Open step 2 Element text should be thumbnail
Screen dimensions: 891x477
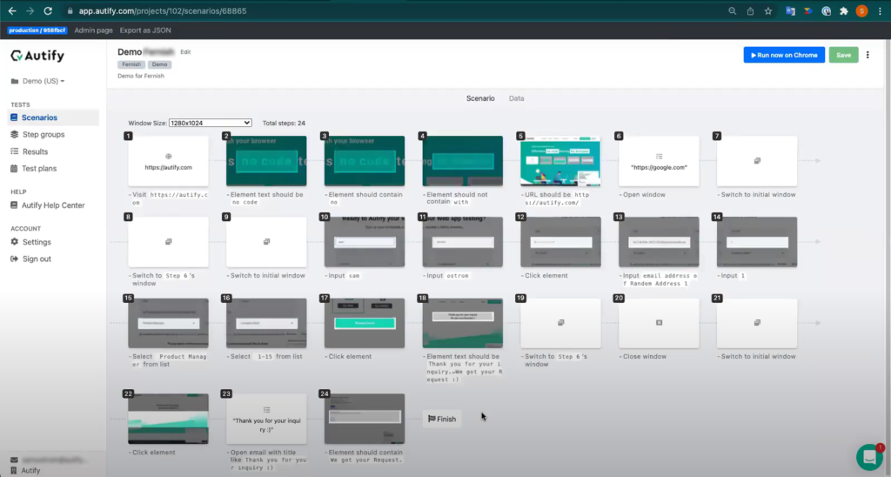(266, 161)
